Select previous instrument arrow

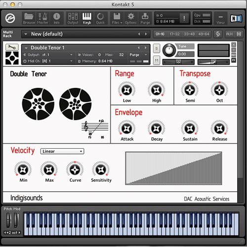point(139,48)
